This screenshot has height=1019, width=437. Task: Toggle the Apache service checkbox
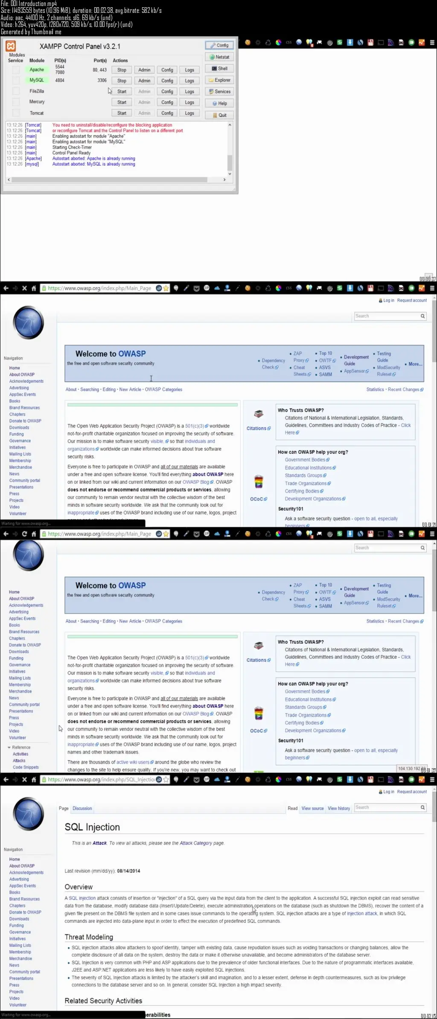16,70
